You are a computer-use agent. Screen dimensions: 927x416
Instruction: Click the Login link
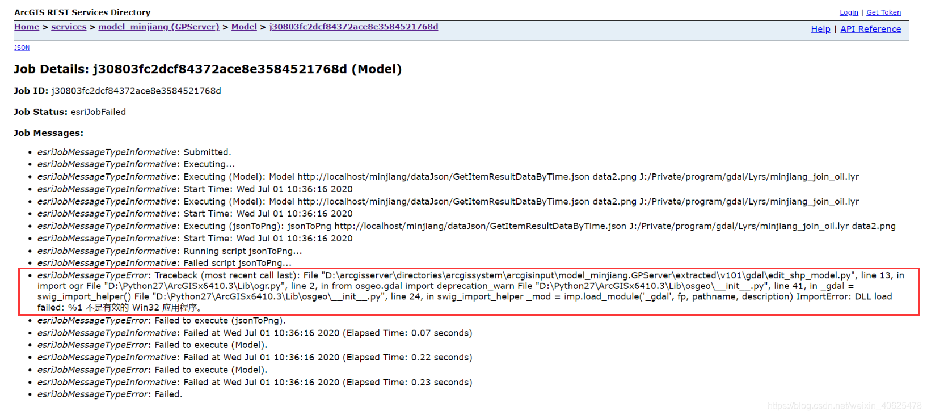click(x=849, y=12)
